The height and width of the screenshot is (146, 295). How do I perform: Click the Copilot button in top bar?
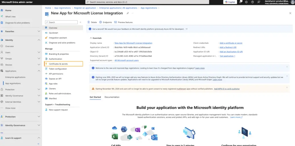(x=230, y=2)
